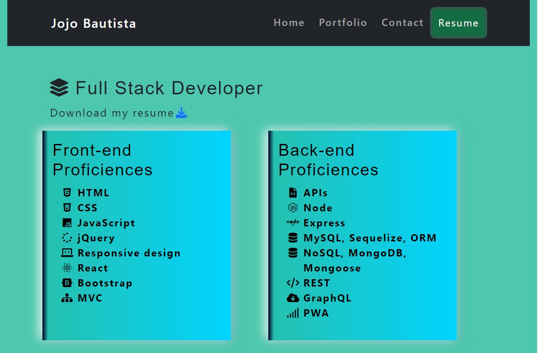Click the resume download icon

pos(181,113)
